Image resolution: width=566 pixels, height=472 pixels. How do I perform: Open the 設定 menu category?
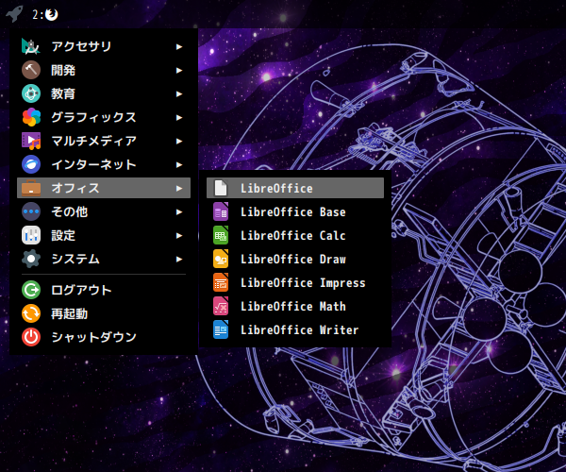[x=104, y=235]
